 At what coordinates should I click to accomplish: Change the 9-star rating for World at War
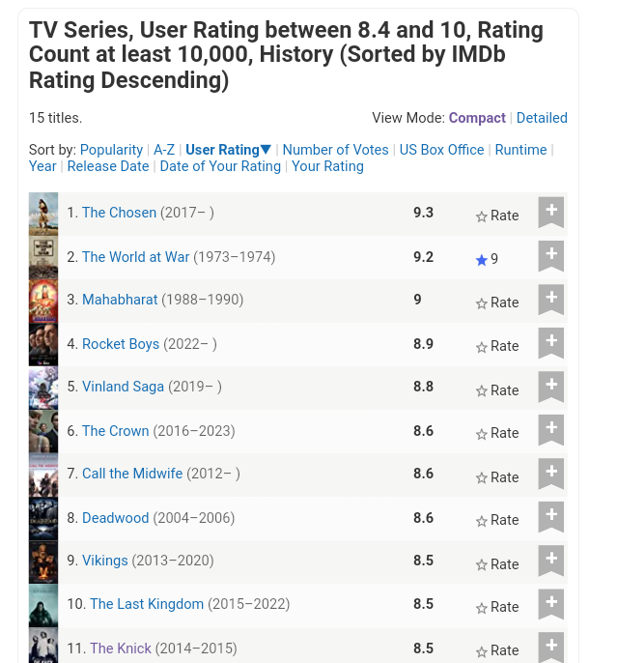coord(487,259)
